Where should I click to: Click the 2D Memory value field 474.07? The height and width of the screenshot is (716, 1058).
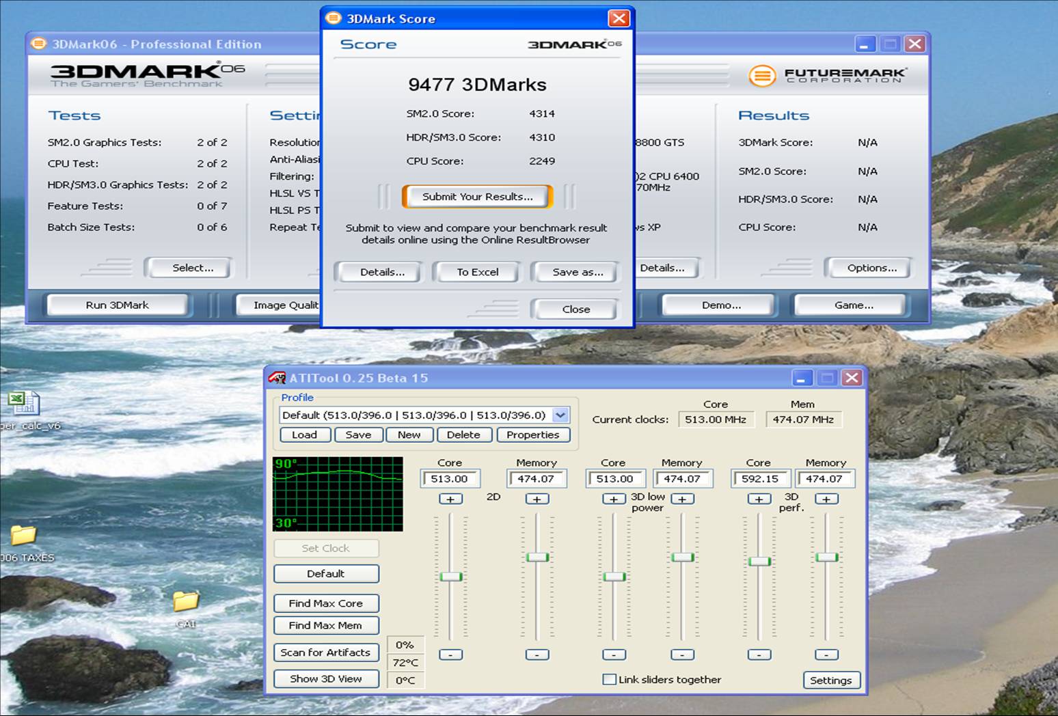tap(537, 479)
